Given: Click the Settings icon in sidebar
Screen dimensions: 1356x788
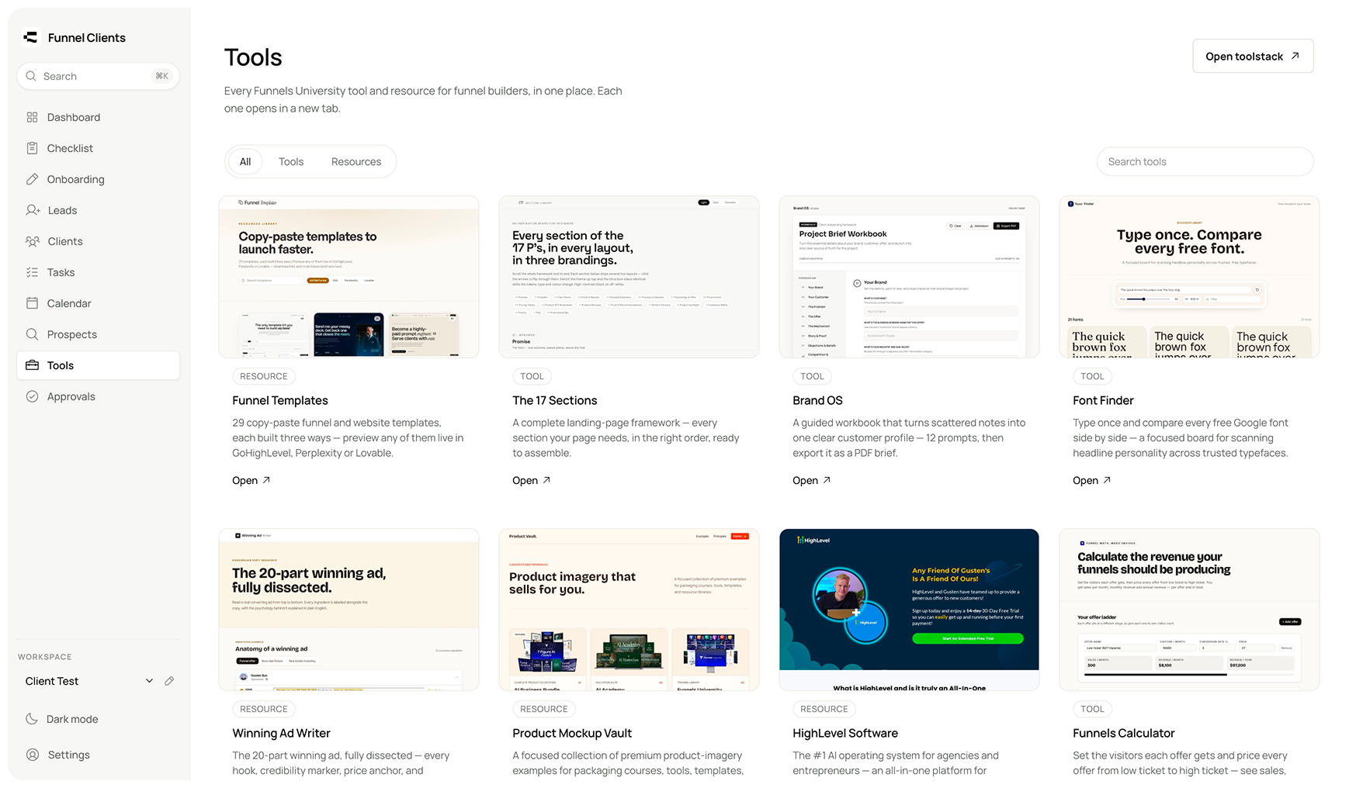Looking at the screenshot, I should pyautogui.click(x=33, y=755).
